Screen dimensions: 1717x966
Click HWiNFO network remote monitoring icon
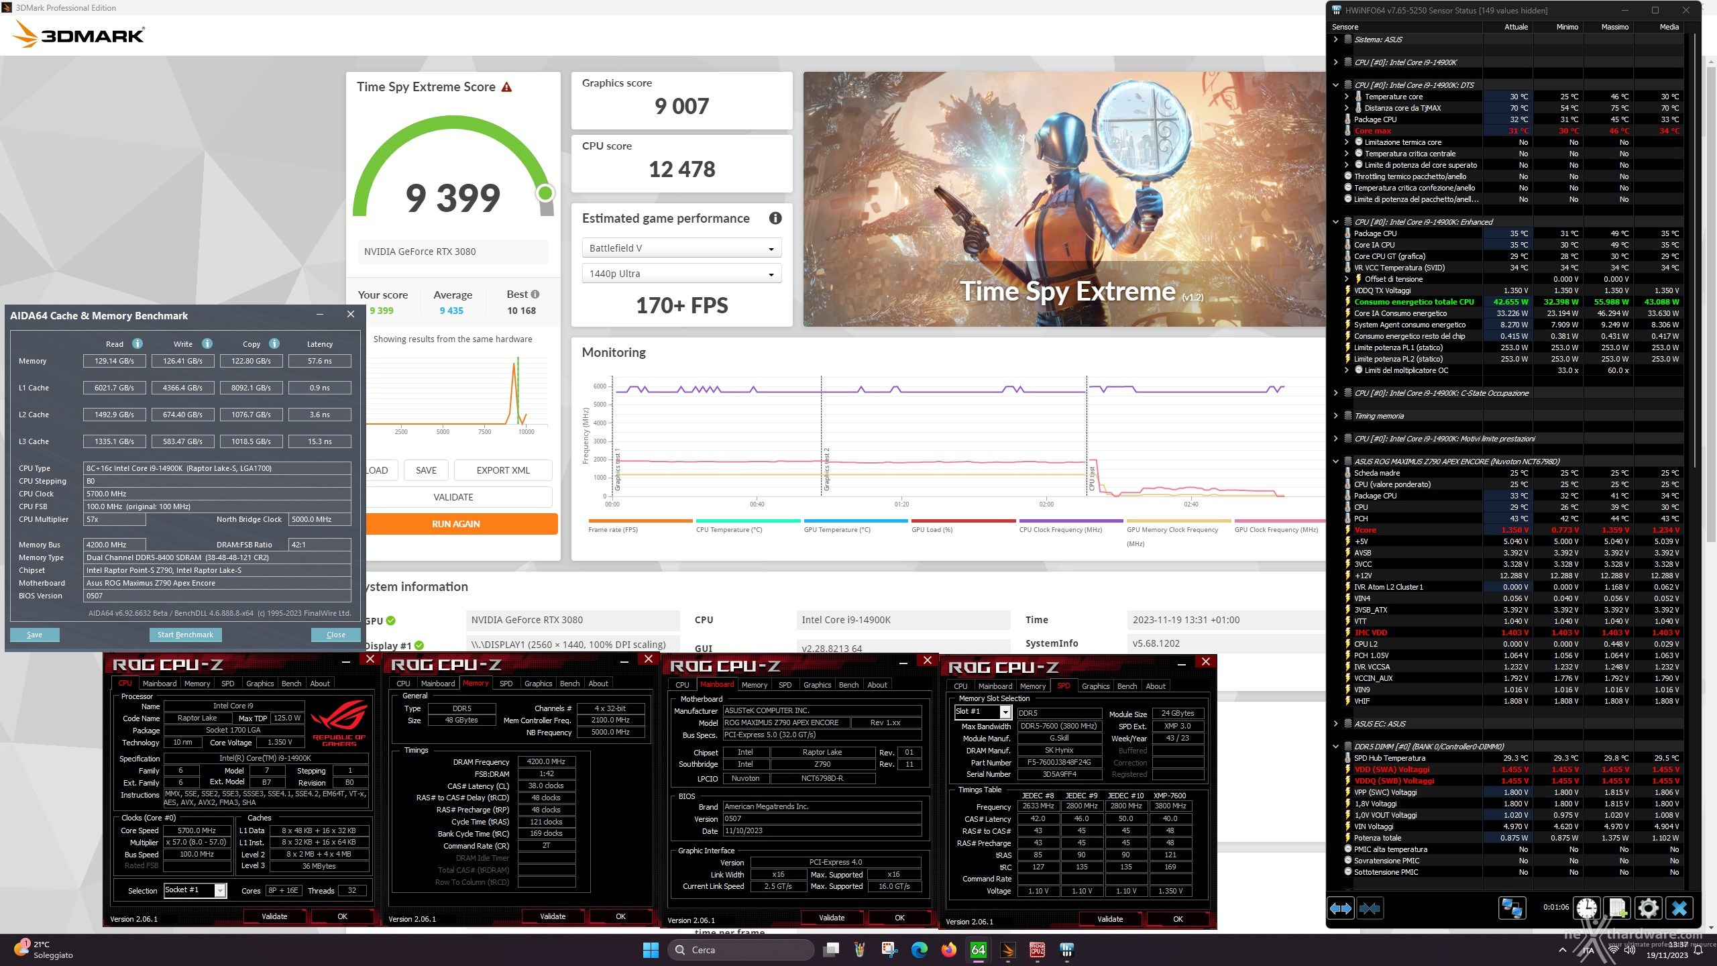click(1512, 908)
